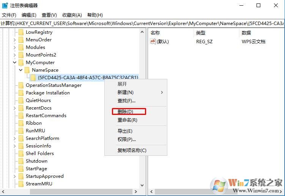This screenshot has height=196, width=285.
Task: Expand the MountPoints2 key
Action: click(15, 55)
